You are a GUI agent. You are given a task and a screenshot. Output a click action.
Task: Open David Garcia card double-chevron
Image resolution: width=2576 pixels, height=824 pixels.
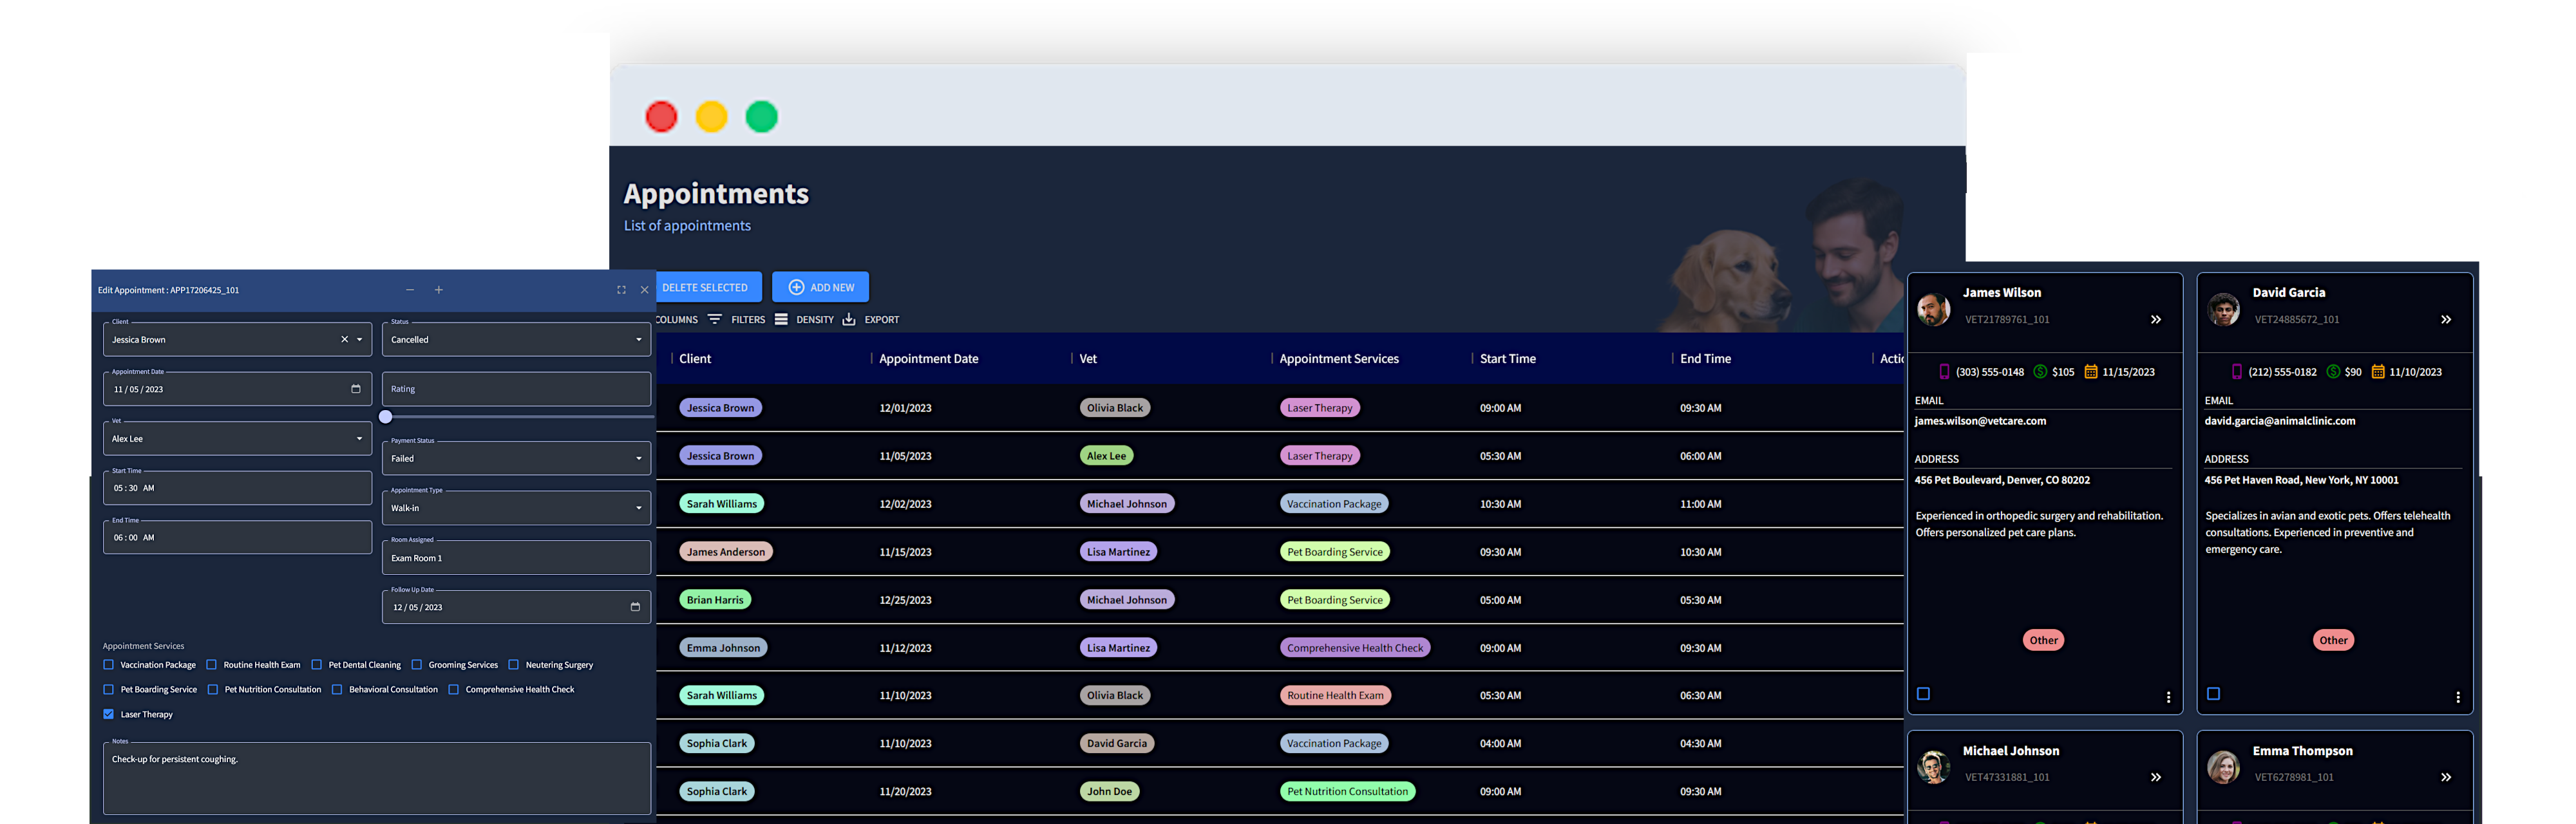click(x=2446, y=320)
